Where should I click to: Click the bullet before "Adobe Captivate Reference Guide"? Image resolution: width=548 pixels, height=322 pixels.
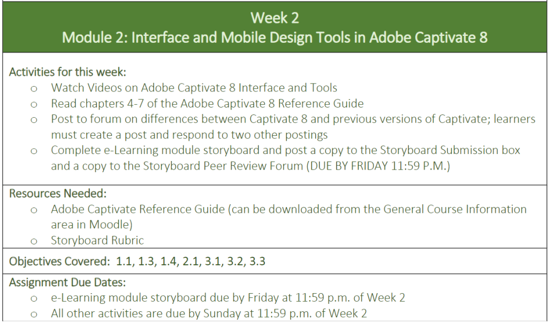[34, 210]
